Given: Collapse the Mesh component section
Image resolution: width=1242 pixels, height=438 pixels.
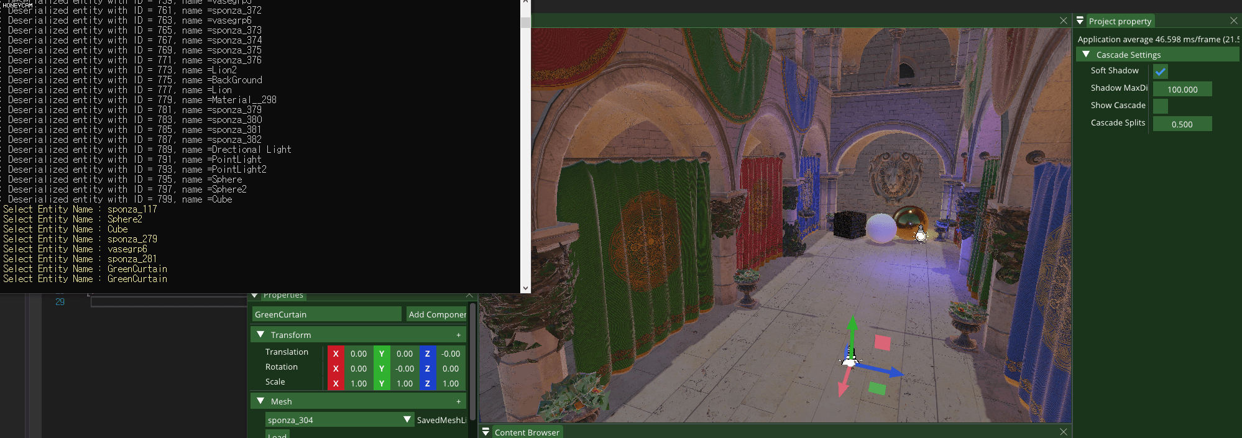Looking at the screenshot, I should (260, 401).
